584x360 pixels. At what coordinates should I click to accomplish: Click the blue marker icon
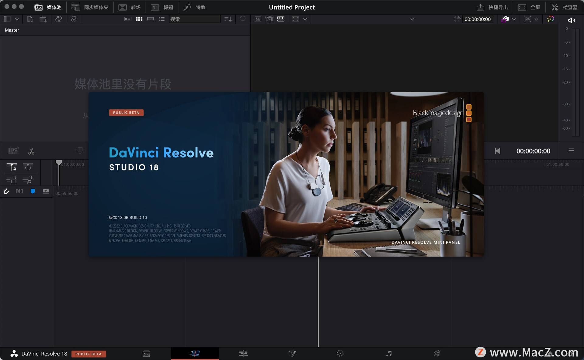click(33, 191)
